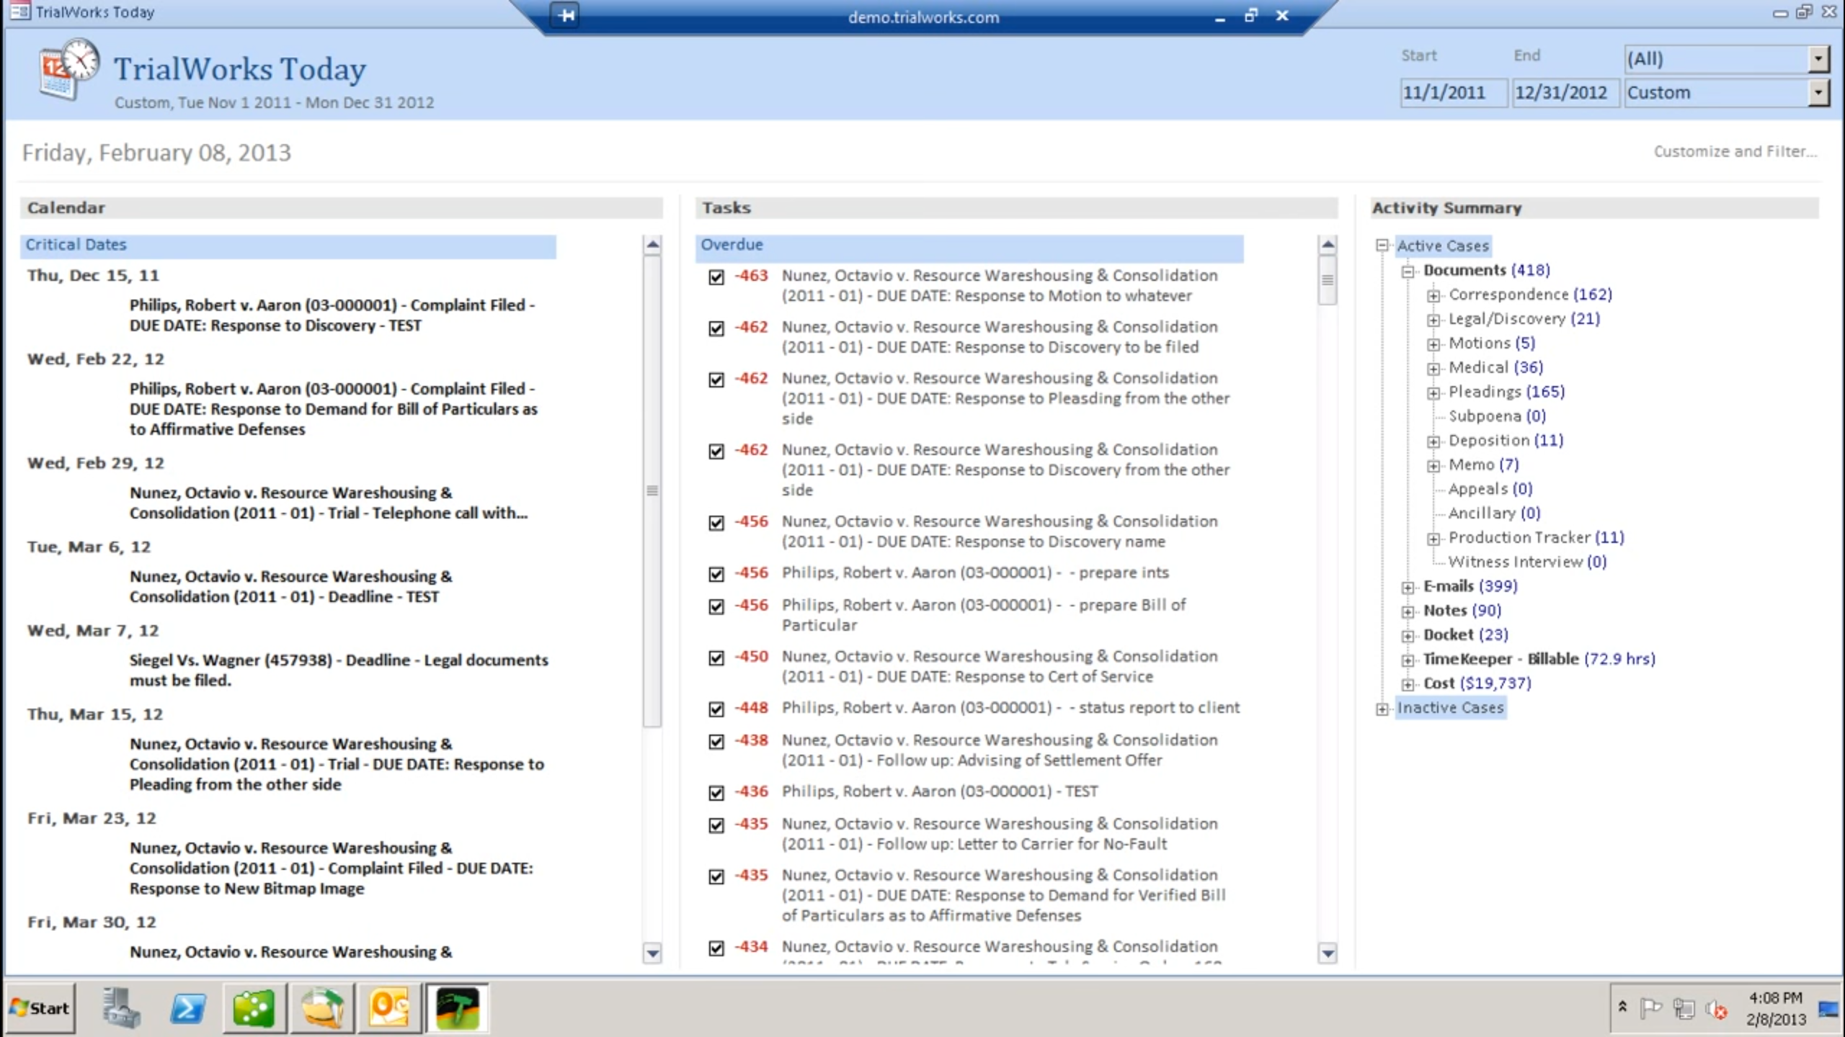The image size is (1845, 1037).
Task: Select Production Tracker (11) tree item
Action: coord(1536,537)
